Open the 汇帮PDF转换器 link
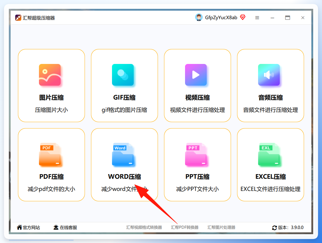The width and height of the screenshot is (322, 243). pos(185,227)
